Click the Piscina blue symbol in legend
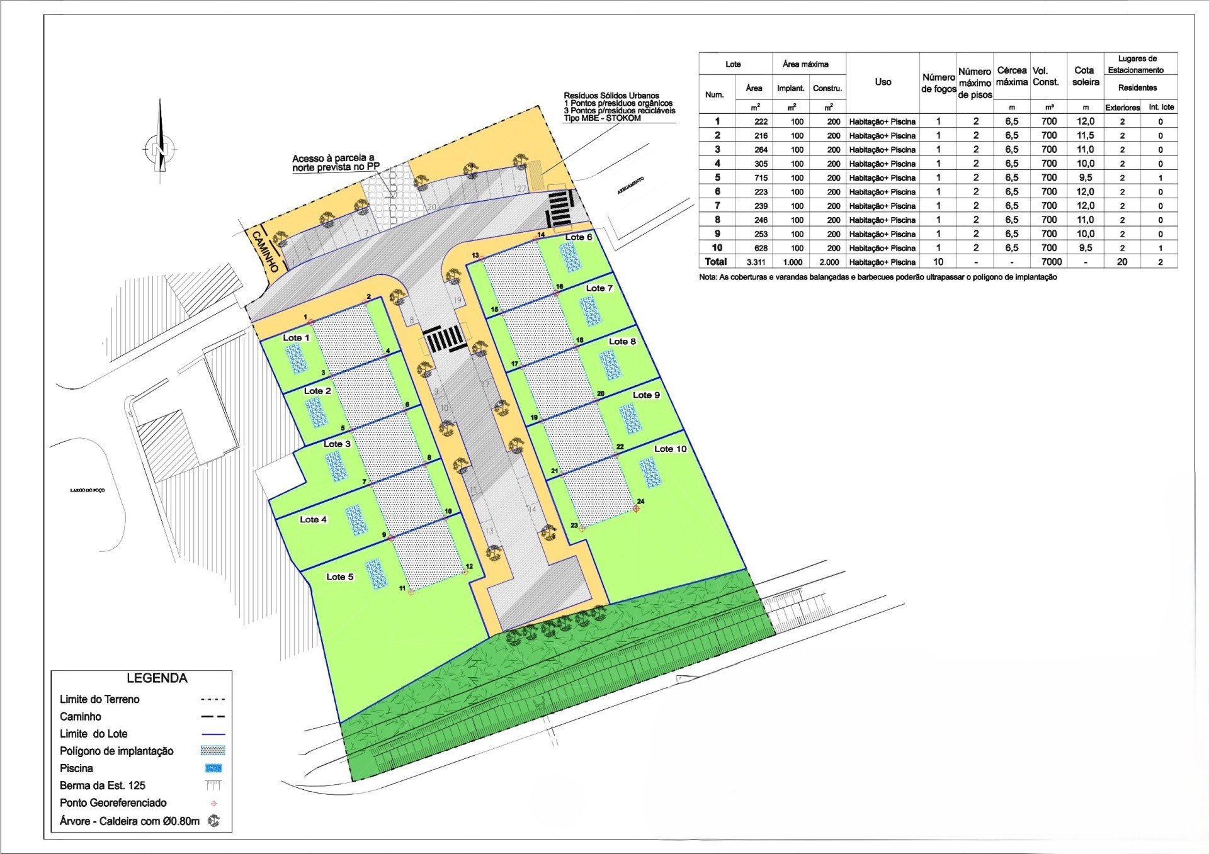Image resolution: width=1209 pixels, height=854 pixels. (x=213, y=768)
